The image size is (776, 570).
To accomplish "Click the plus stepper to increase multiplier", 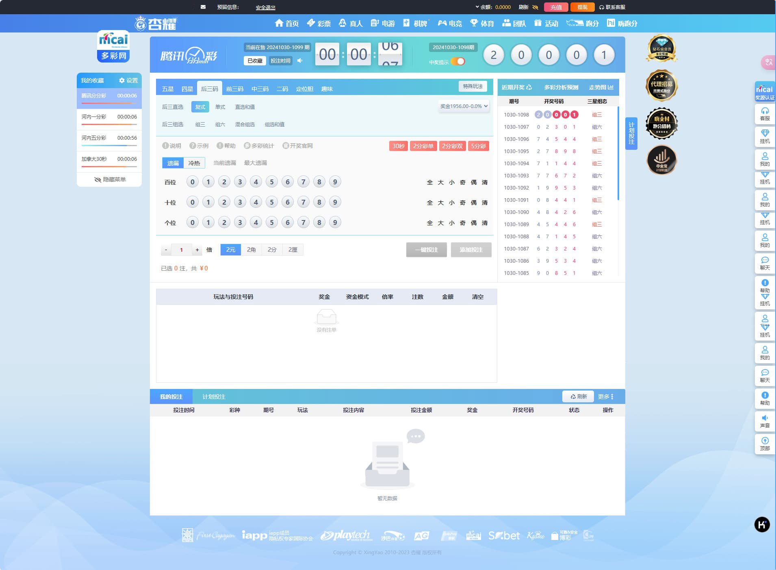I will [197, 250].
